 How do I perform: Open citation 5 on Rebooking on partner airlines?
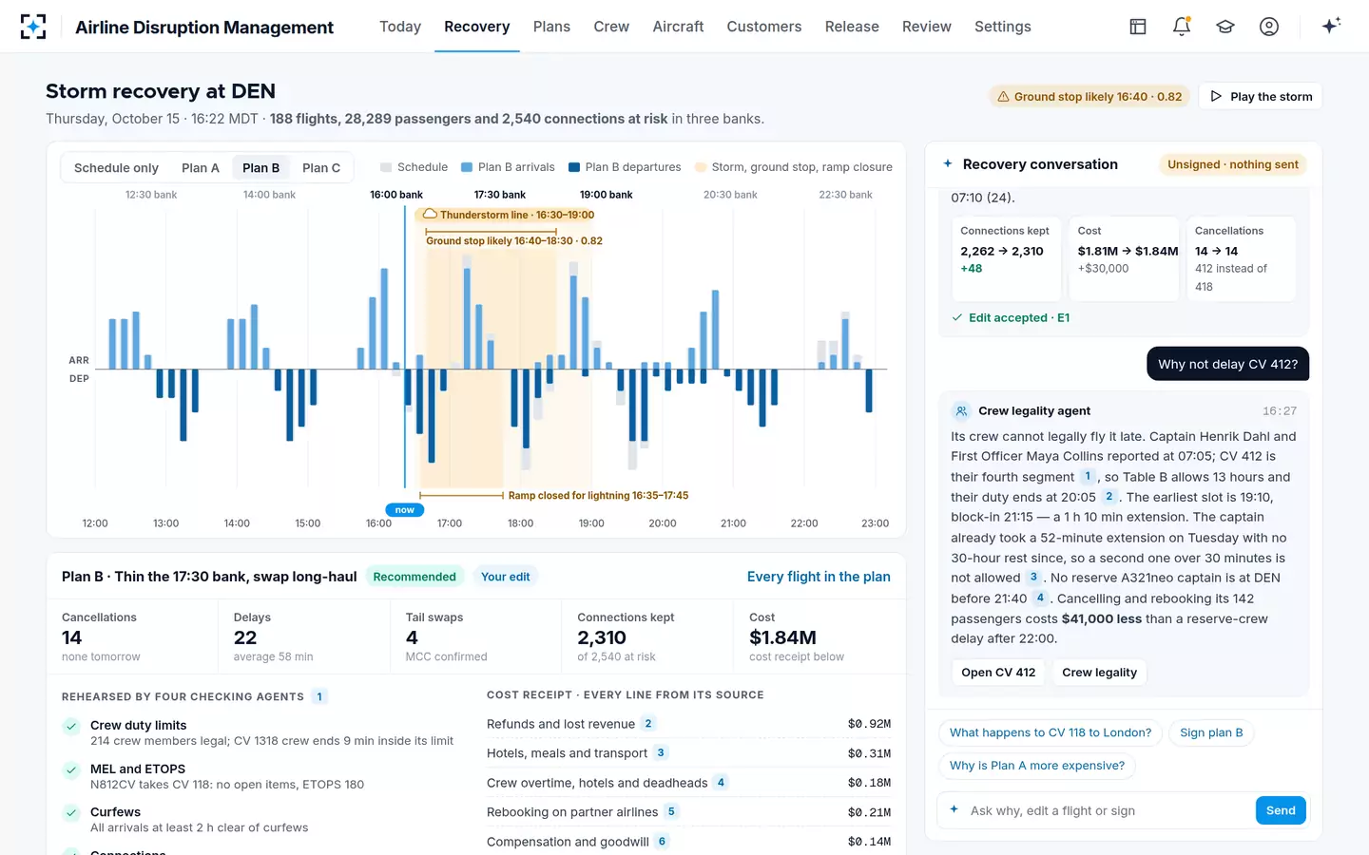point(671,811)
